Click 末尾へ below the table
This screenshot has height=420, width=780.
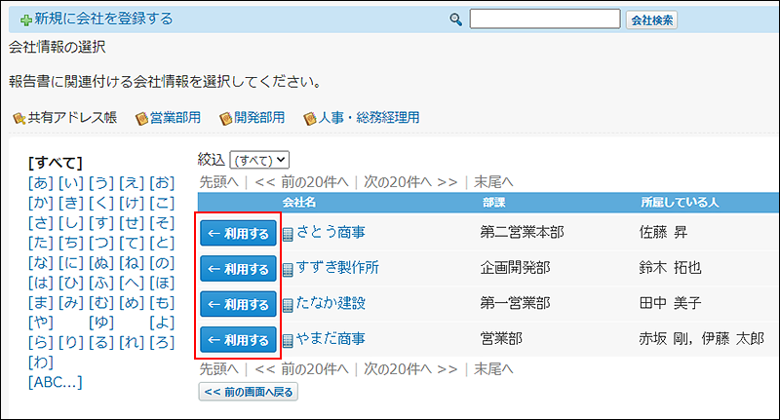coord(493,368)
